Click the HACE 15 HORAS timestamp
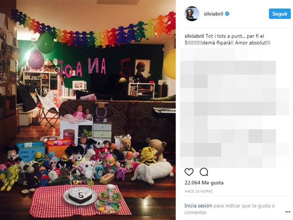Image resolution: width=293 pixels, height=220 pixels. tap(199, 191)
